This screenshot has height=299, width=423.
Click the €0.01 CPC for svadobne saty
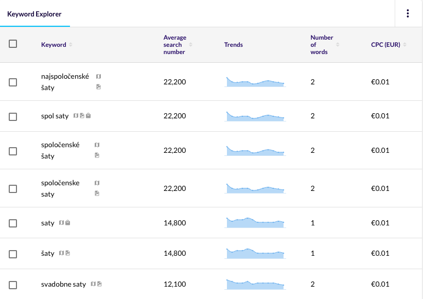380,284
